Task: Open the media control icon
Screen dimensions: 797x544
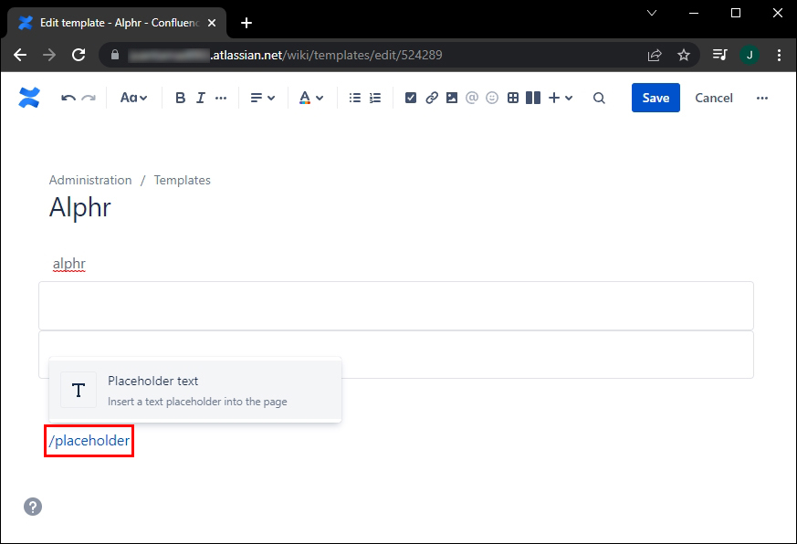Action: [x=719, y=55]
